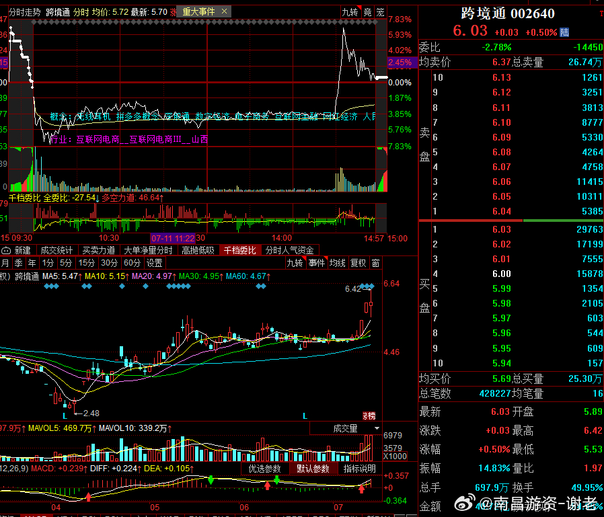Select 60分 period
This screenshot has width=604, height=517.
(132, 263)
